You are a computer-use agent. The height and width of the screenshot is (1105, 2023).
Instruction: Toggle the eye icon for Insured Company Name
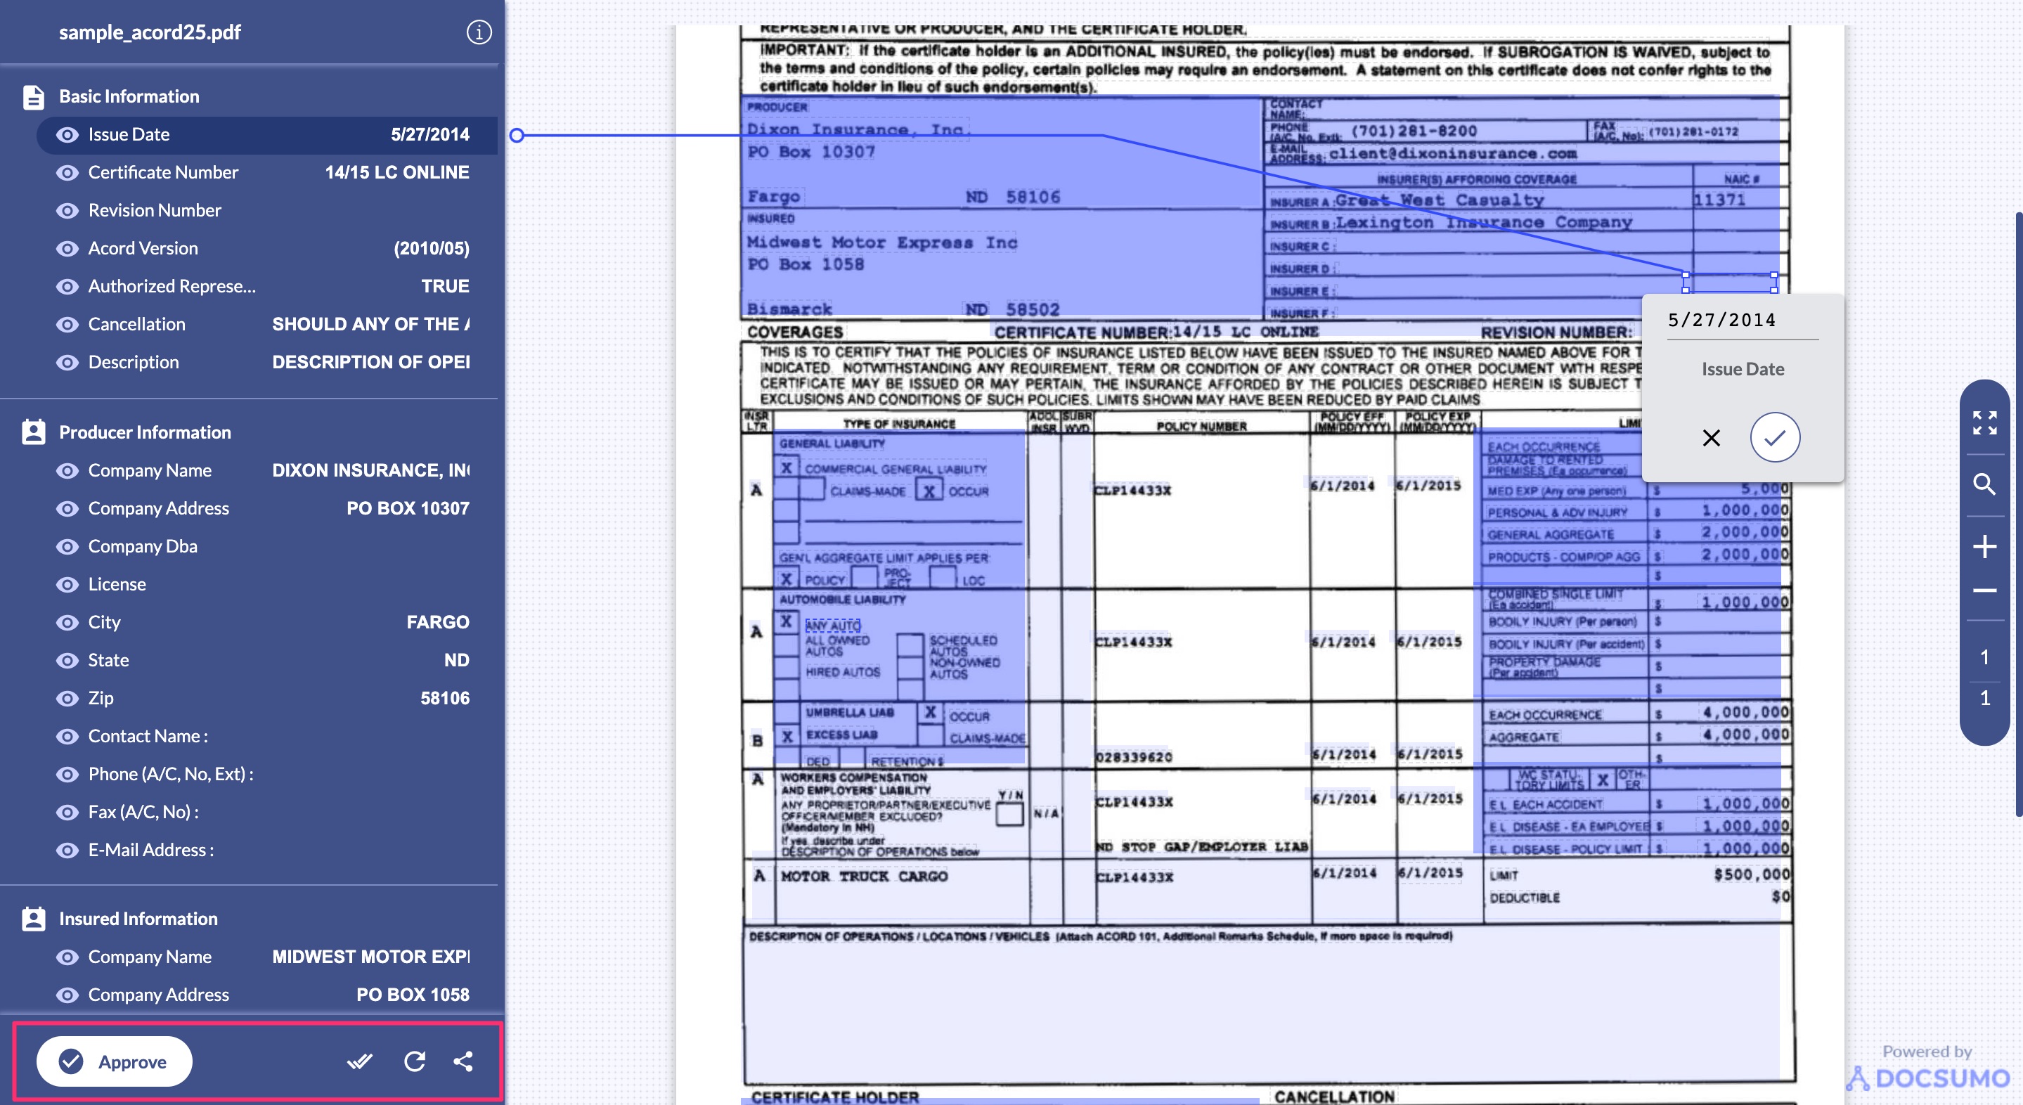click(x=67, y=957)
